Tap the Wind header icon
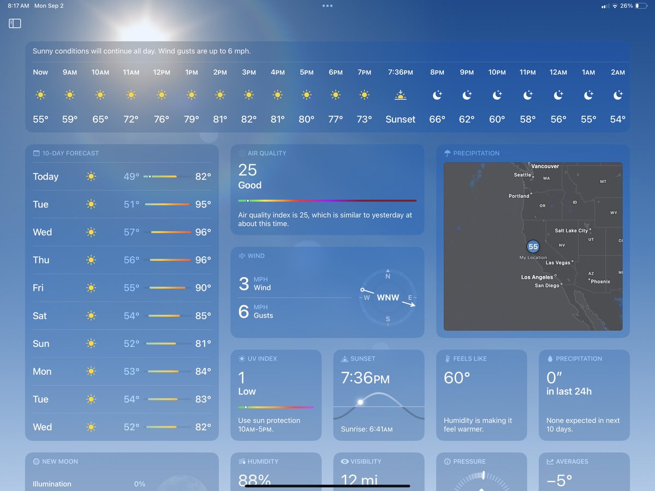Viewport: 655px width, 491px height. 242,256
